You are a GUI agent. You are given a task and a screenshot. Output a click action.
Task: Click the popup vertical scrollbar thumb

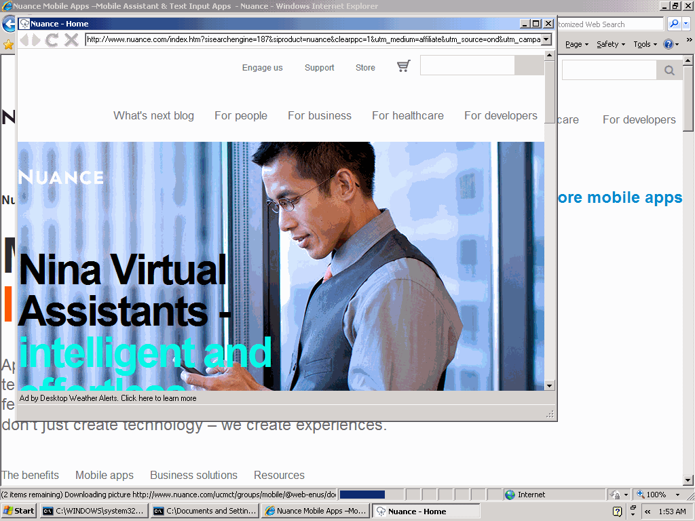[x=549, y=92]
